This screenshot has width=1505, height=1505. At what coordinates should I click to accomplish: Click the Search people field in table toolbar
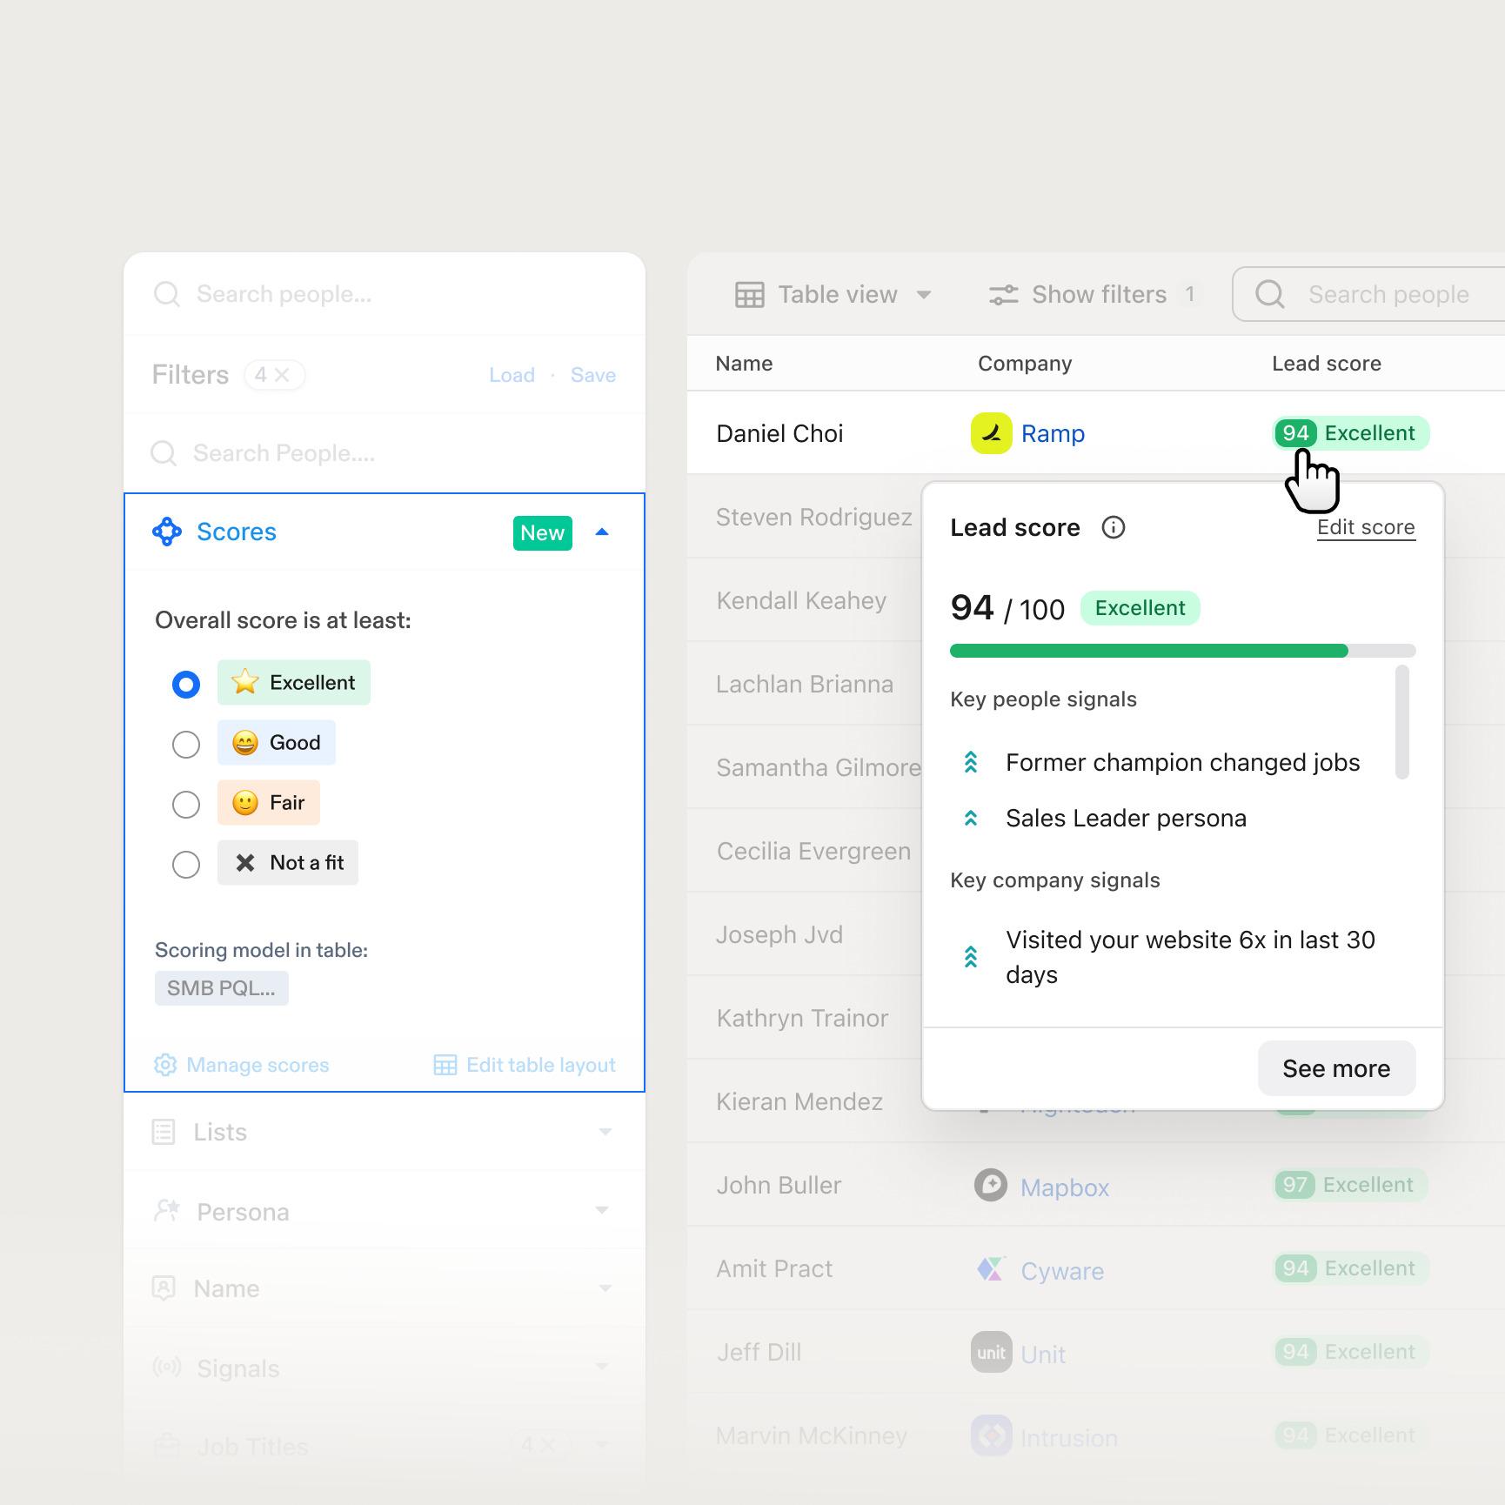click(x=1388, y=295)
